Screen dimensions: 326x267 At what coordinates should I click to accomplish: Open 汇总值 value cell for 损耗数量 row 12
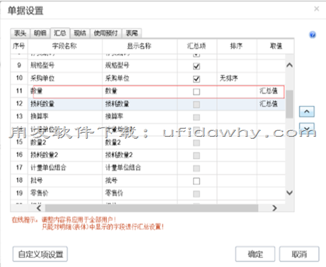[x=271, y=104]
